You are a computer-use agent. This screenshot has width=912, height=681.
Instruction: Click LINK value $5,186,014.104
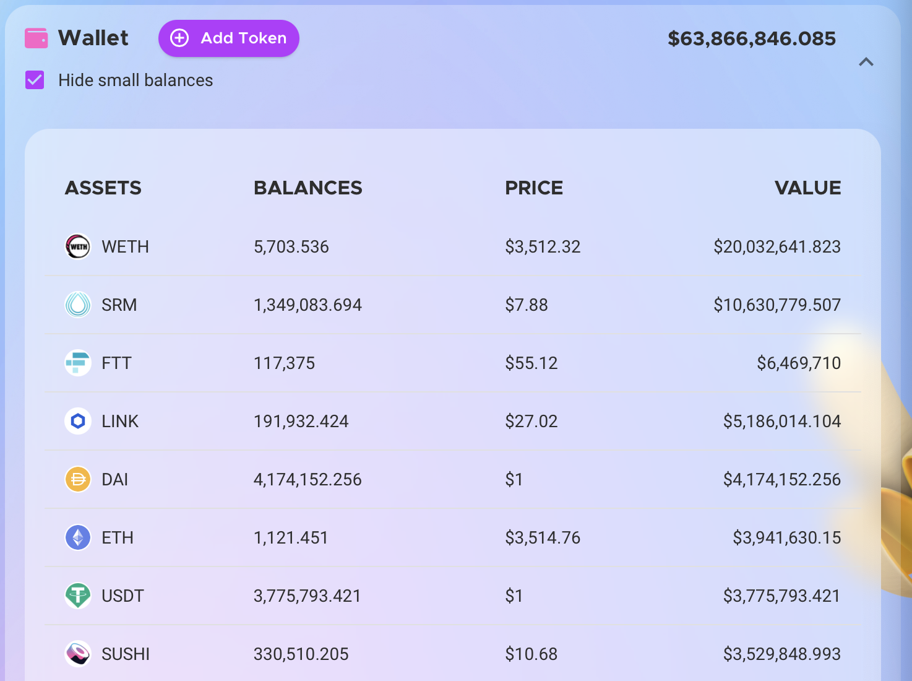click(x=782, y=421)
